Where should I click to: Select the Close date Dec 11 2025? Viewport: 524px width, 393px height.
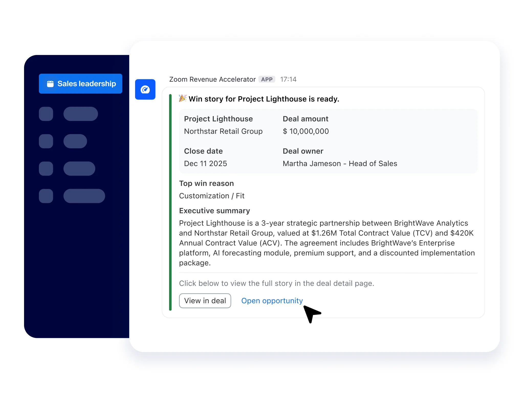(x=205, y=163)
